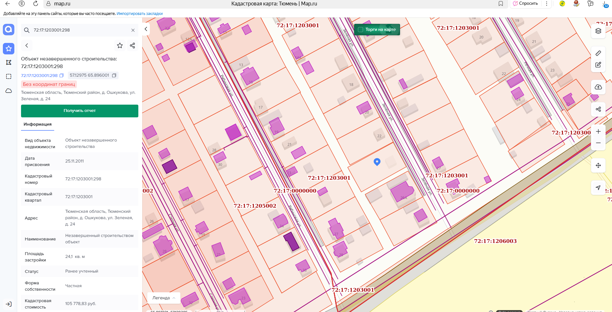Open the area selection tool in sidebar
This screenshot has height=312, width=612.
pyautogui.click(x=9, y=76)
